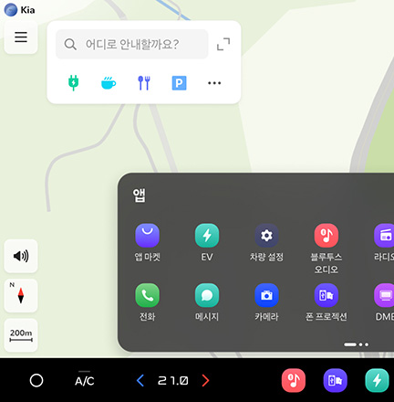The width and height of the screenshot is (394, 402).
Task: Change the 200m map scale
Action: pos(21,335)
